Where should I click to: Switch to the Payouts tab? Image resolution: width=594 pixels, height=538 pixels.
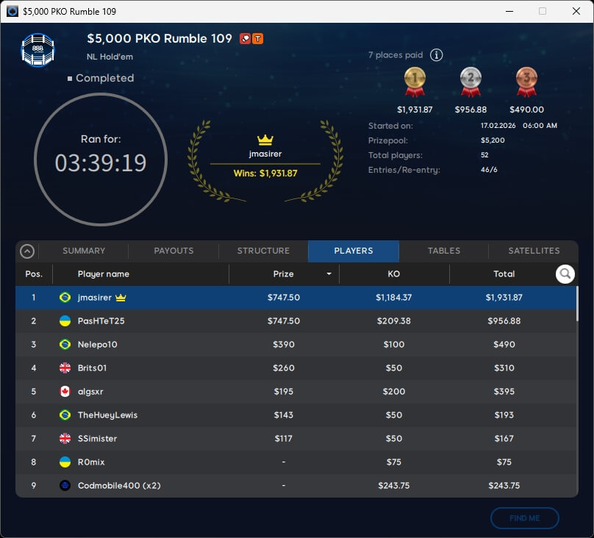173,251
